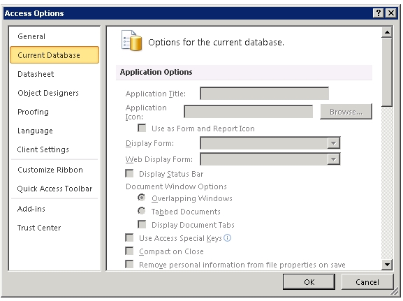Toggle Use Access Special Keys

[129, 237]
